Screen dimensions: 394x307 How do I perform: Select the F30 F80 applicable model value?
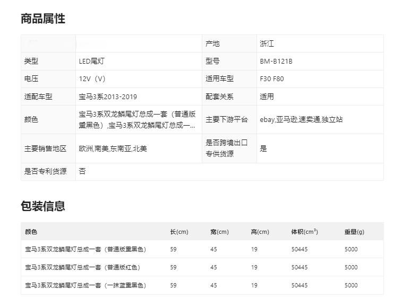pos(272,79)
